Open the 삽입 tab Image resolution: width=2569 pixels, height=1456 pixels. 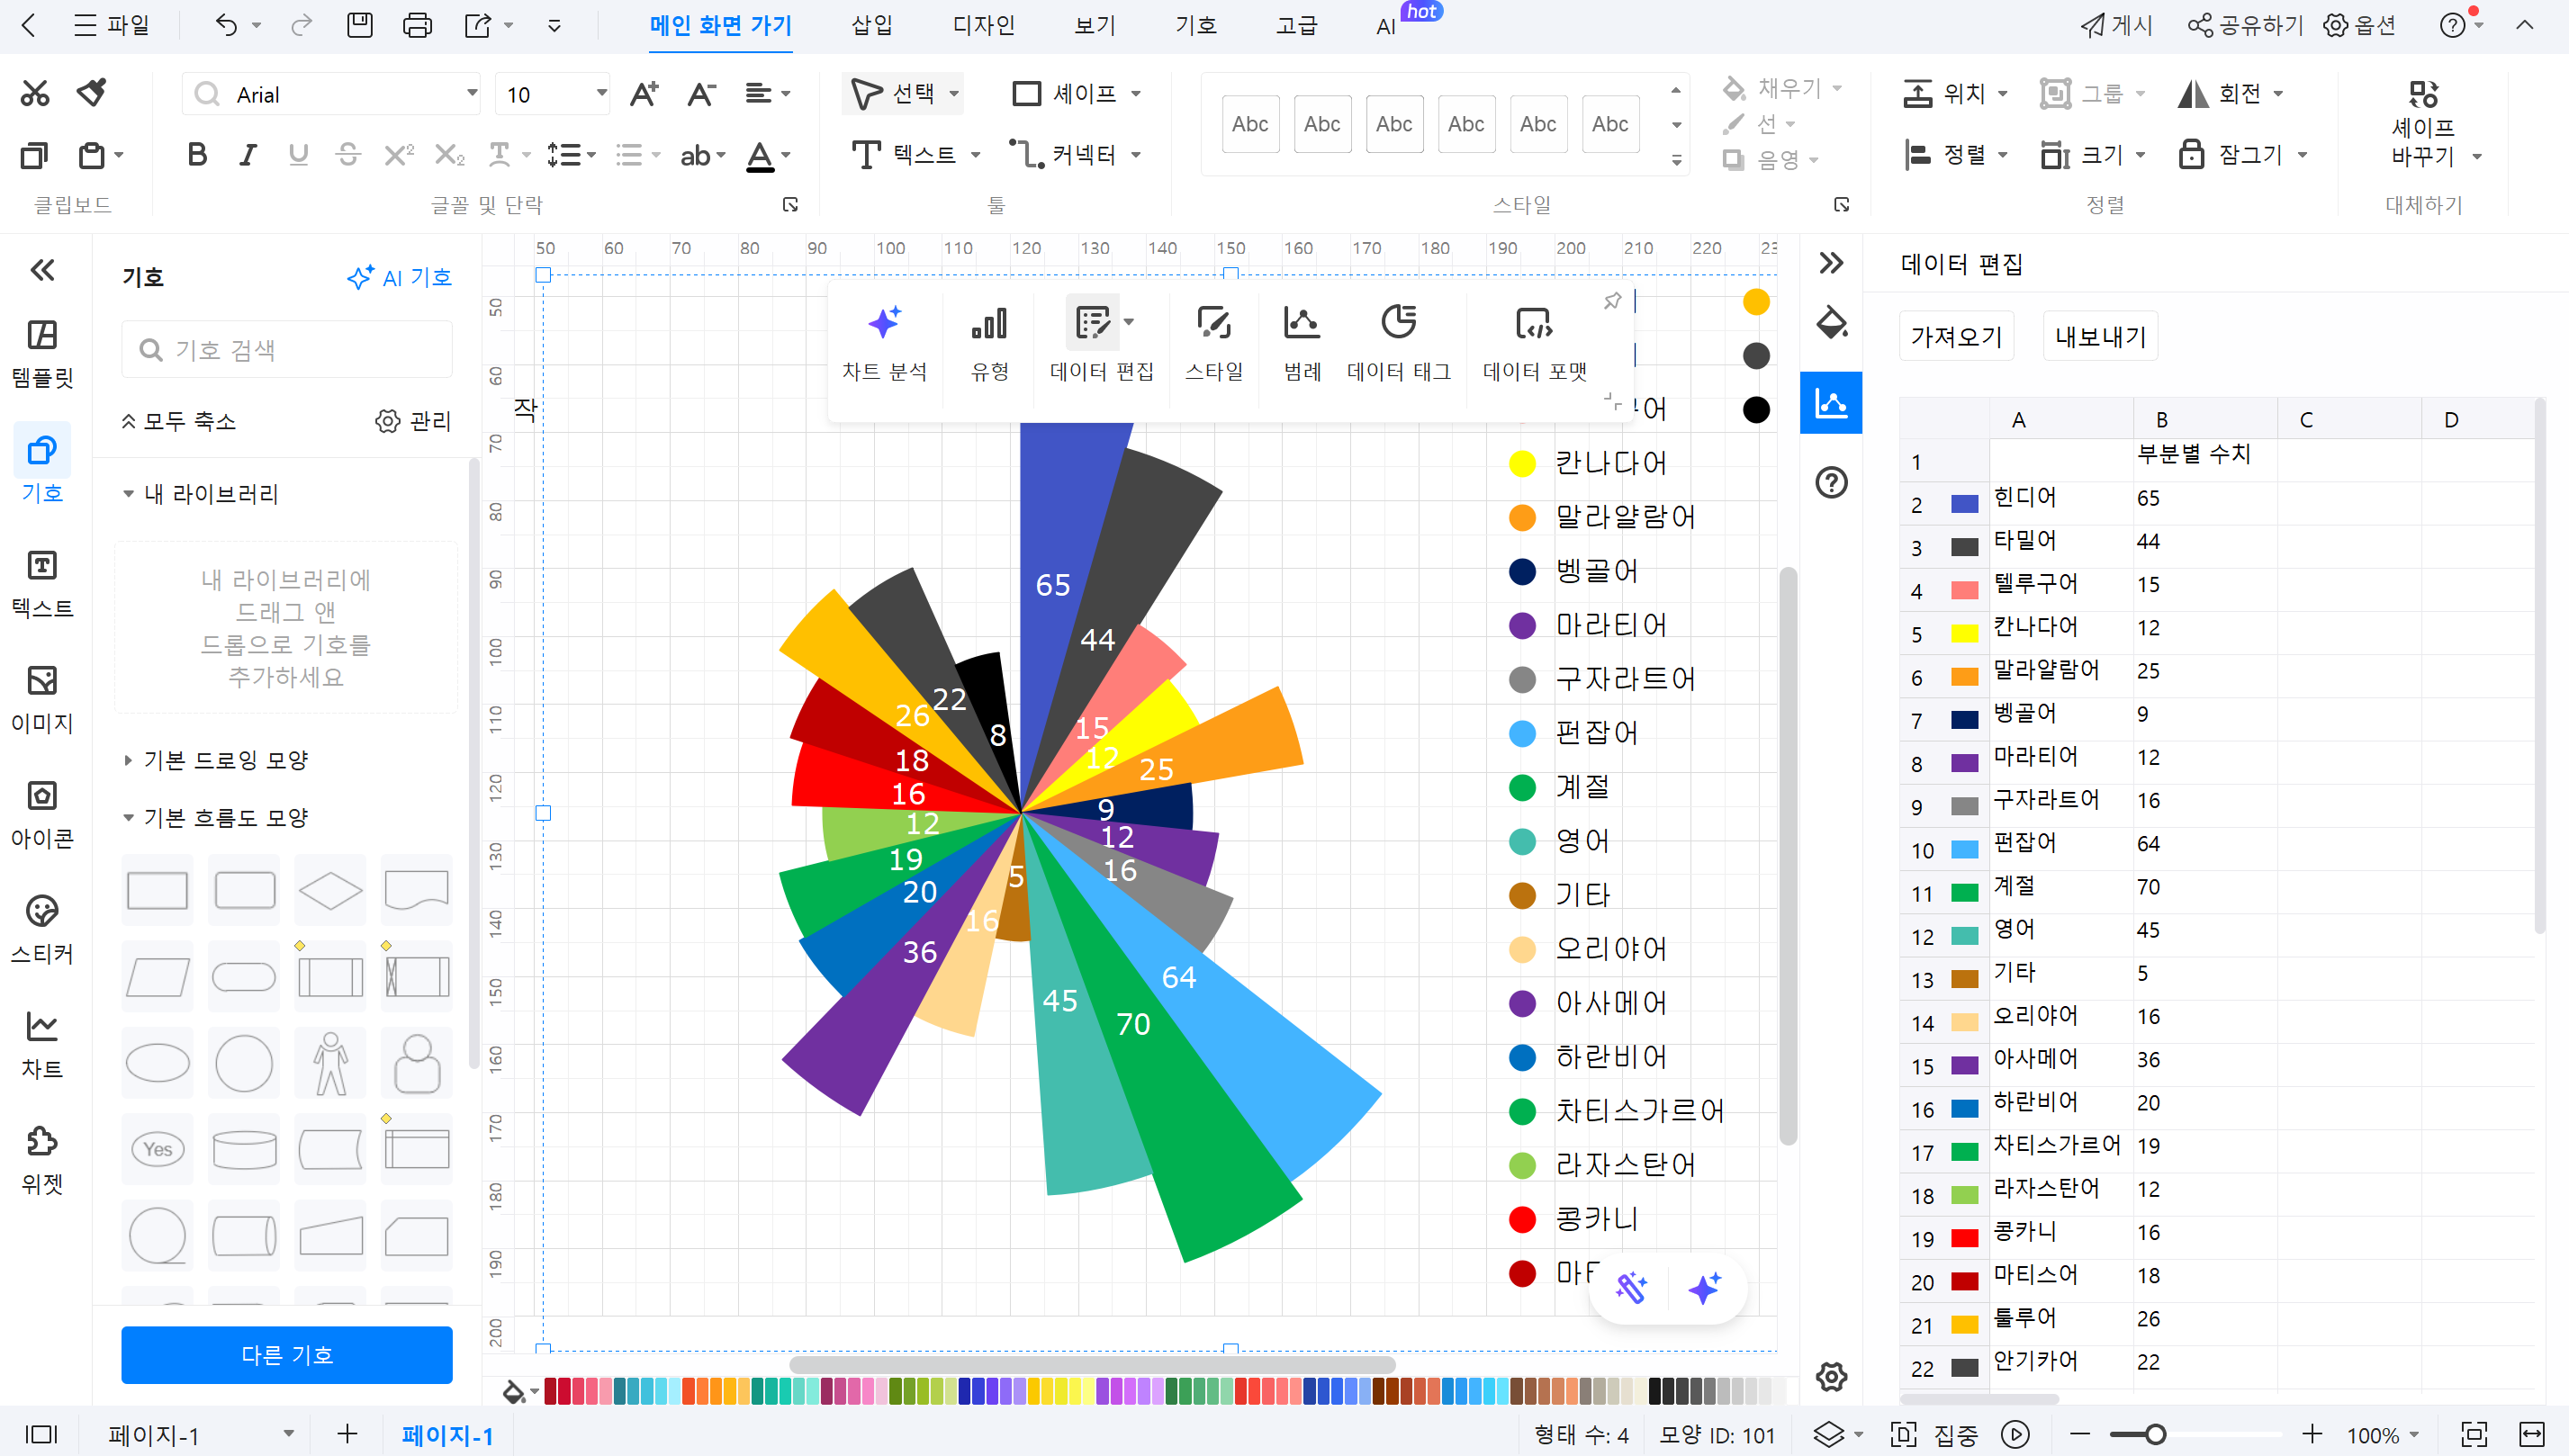pyautogui.click(x=872, y=25)
